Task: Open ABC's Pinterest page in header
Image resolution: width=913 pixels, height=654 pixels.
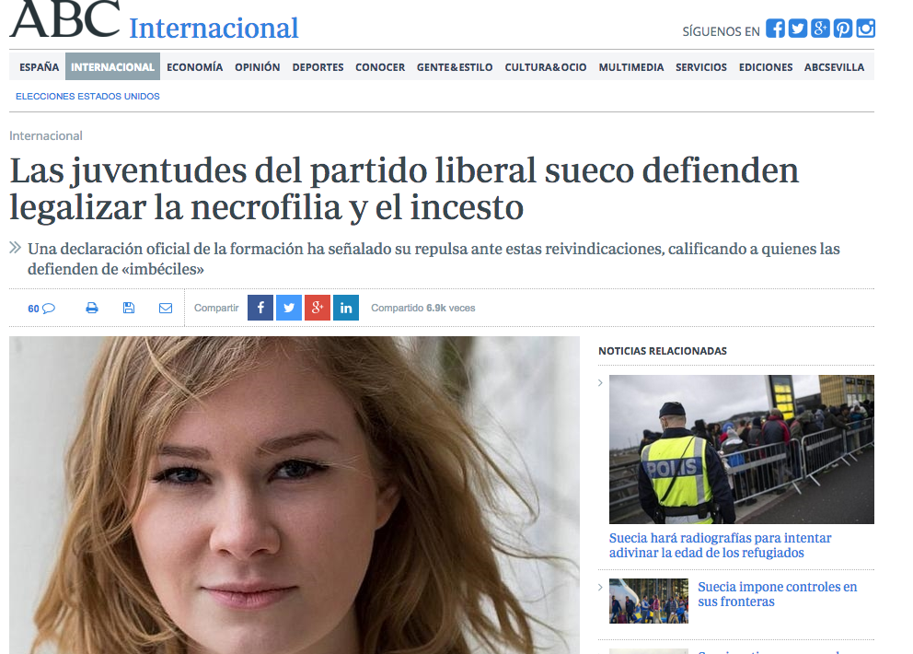Action: click(x=843, y=29)
